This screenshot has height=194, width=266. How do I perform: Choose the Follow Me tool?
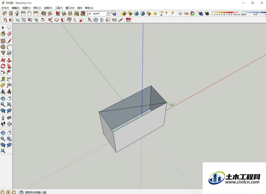click(9, 66)
